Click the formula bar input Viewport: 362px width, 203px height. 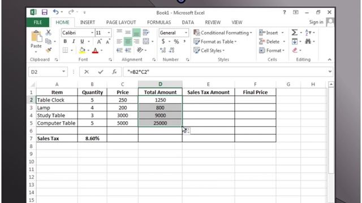(x=228, y=72)
